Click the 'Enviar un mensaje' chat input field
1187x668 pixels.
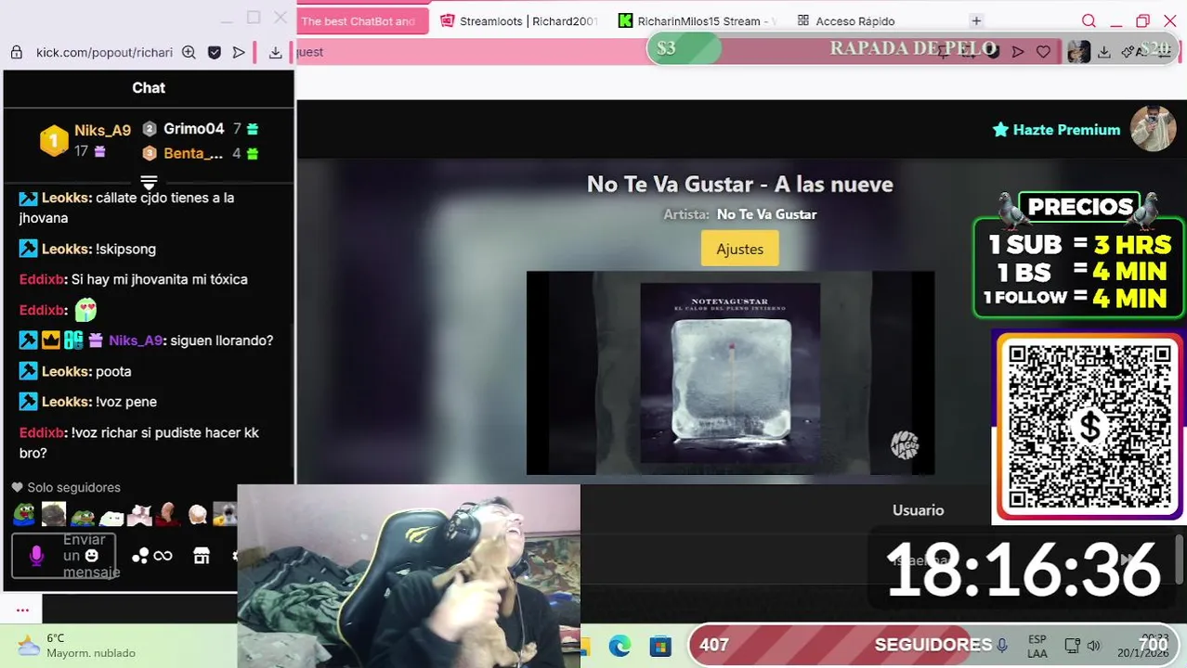tap(63, 556)
